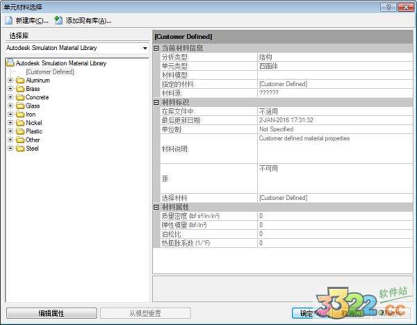The height and width of the screenshot is (325, 417).
Task: Expand the Other tree node
Action: 10,140
